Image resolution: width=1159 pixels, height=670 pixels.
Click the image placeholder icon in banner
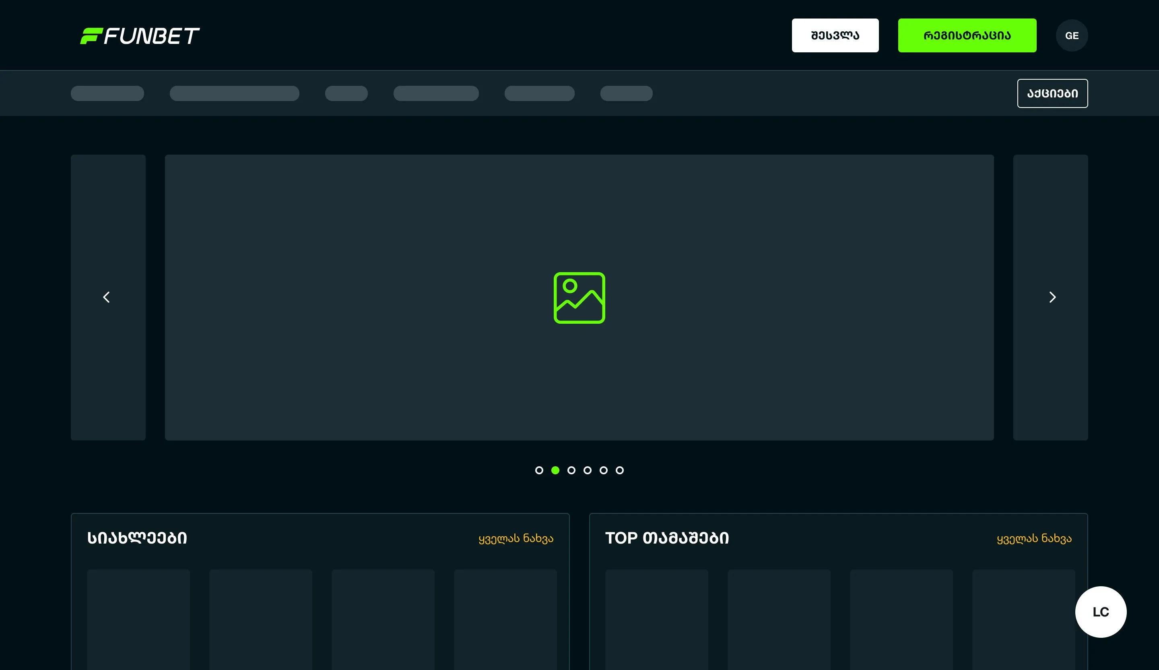(x=579, y=298)
